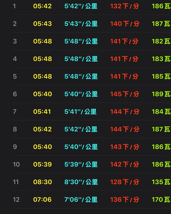
Task: Click pace 8'30''/公里 in split 11
Action: [81, 182]
